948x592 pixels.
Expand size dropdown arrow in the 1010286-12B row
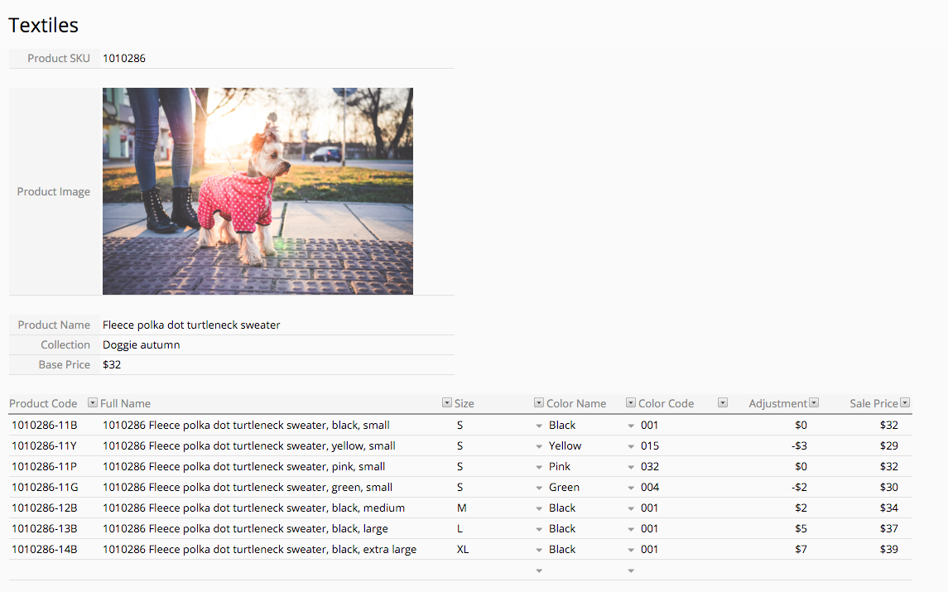(x=539, y=508)
